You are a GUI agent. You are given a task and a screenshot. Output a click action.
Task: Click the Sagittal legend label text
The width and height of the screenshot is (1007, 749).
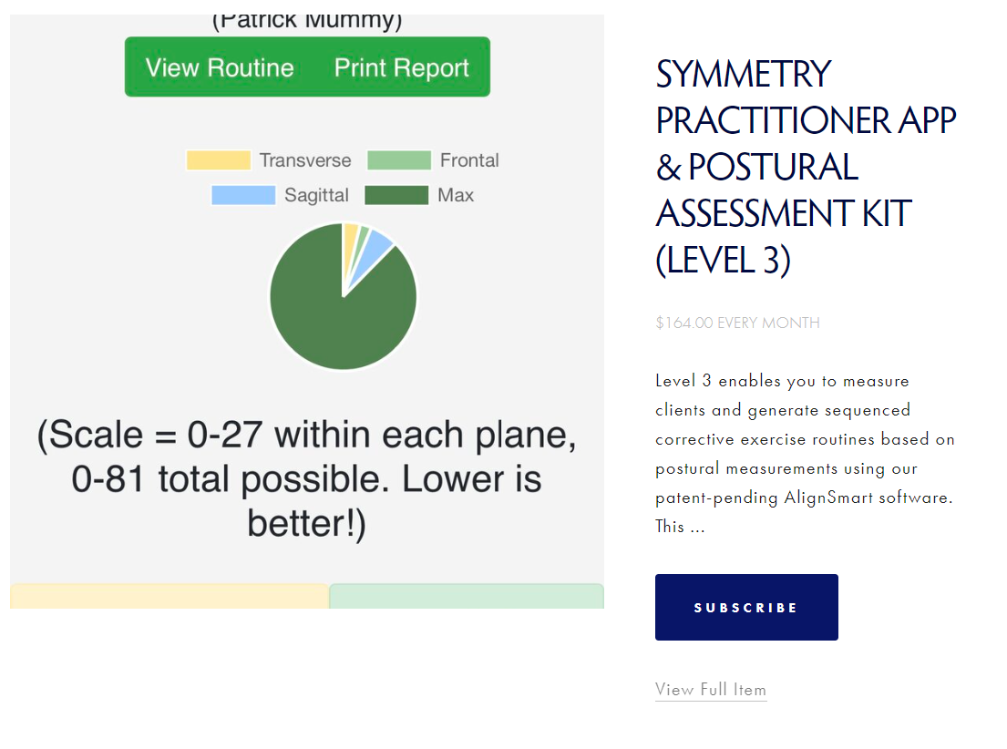[x=316, y=195]
